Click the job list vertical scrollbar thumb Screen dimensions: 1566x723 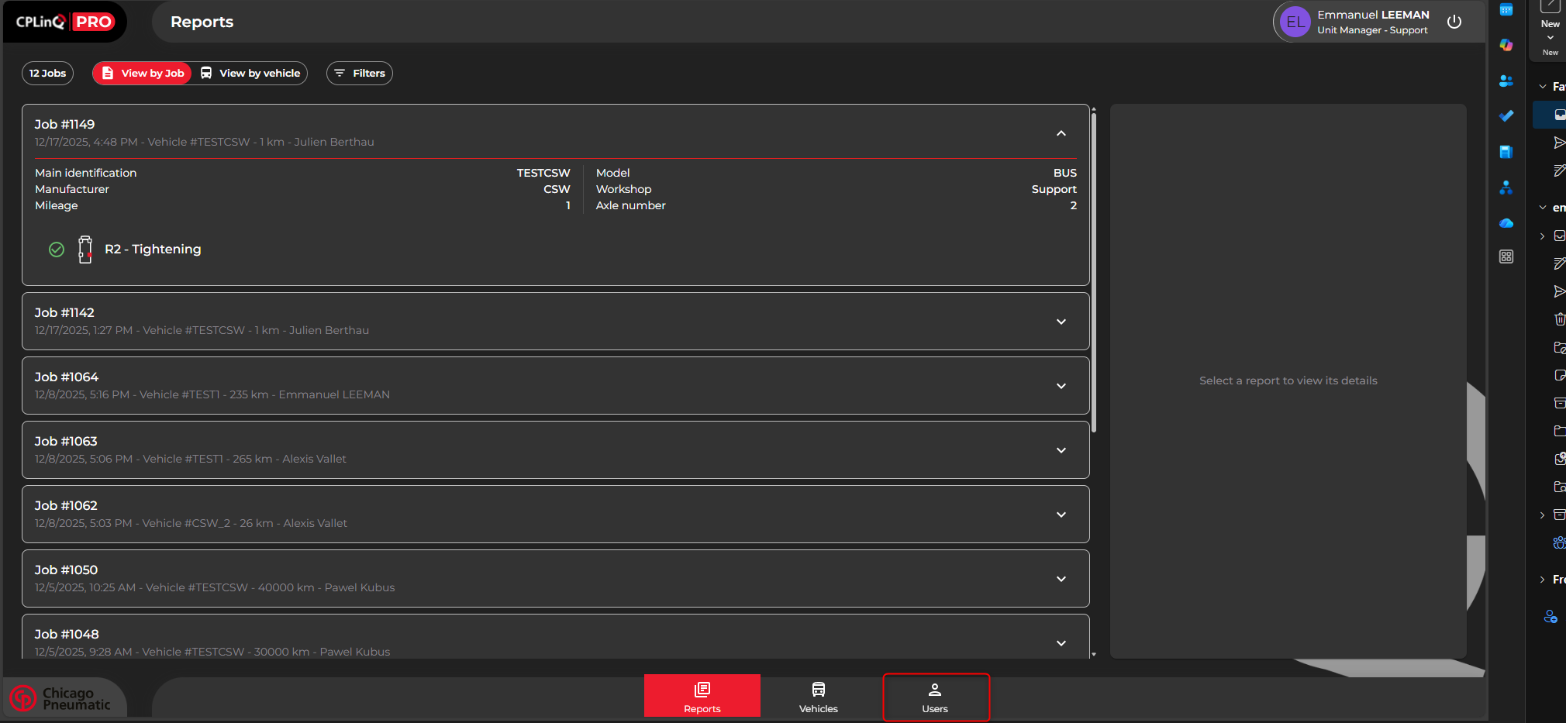tap(1093, 273)
